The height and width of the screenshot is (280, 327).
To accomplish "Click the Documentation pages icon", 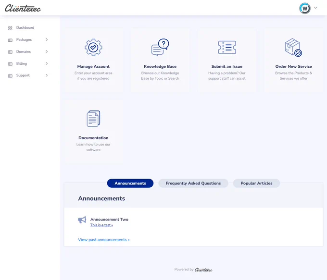I will (x=93, y=119).
